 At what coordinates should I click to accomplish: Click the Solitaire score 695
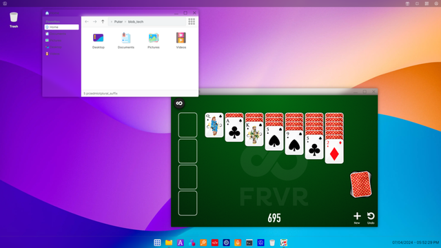pos(274,218)
